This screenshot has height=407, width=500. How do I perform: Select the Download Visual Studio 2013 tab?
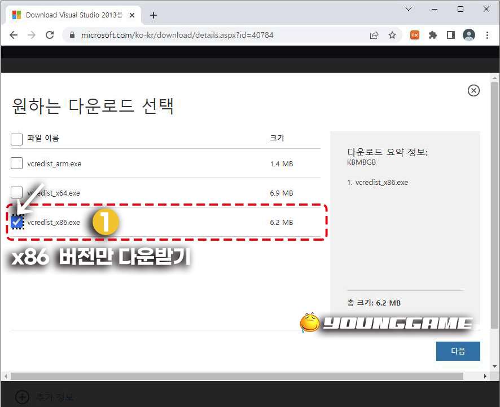pos(74,15)
